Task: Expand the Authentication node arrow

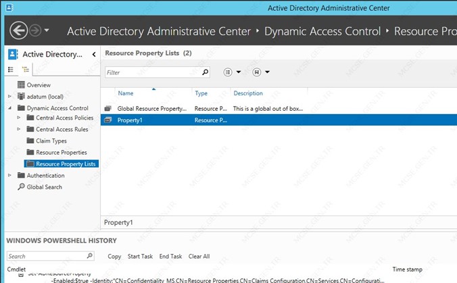Action: pos(9,175)
